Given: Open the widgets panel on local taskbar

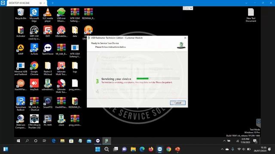Looking at the screenshot, I should click(x=6, y=149).
